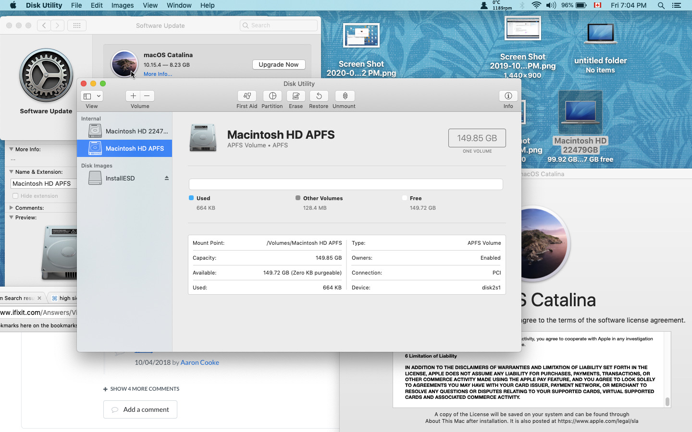Show all preferences grid button

77,25
